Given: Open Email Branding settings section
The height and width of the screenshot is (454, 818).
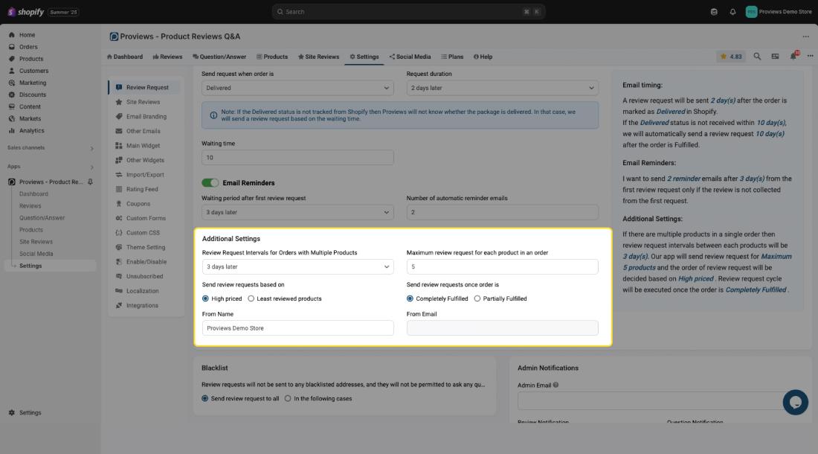Looking at the screenshot, I should (146, 117).
